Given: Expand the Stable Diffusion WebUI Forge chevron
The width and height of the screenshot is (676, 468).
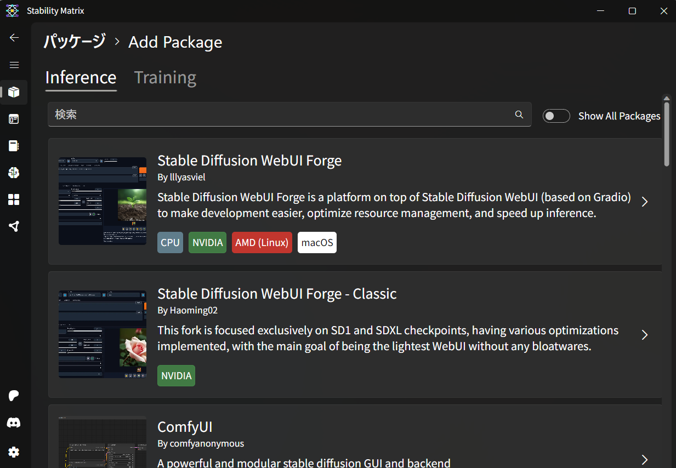Looking at the screenshot, I should pos(645,202).
